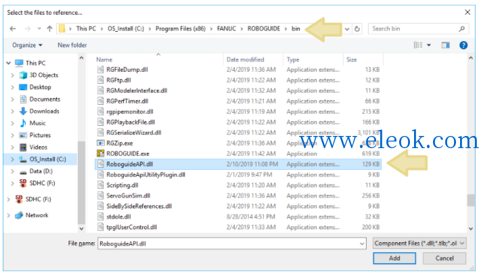The height and width of the screenshot is (278, 479).
Task: Select Desktop in navigation pane
Action: pyautogui.click(x=40, y=87)
